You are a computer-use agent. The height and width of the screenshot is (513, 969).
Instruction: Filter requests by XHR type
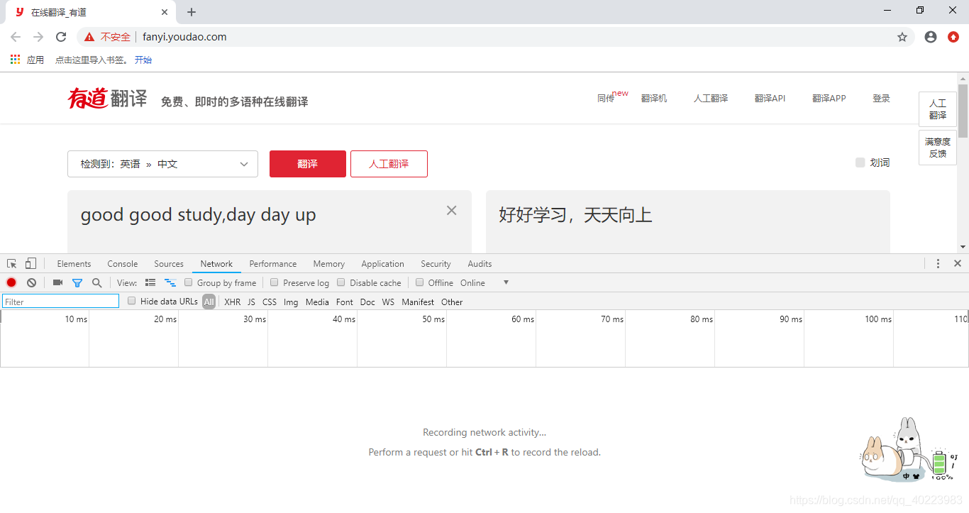coord(232,302)
